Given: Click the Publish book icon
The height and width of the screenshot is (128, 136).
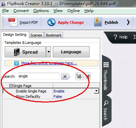Looking at the screenshot, I should 98,22.
